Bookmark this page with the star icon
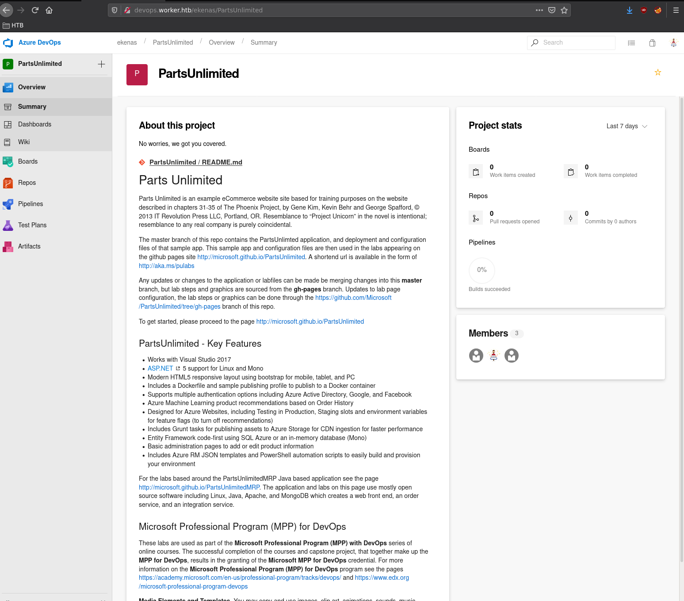Viewport: 684px width, 601px height. pyautogui.click(x=564, y=10)
